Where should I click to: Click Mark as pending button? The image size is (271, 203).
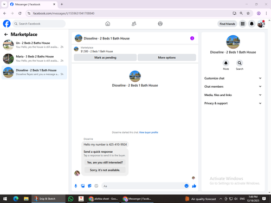(x=105, y=57)
